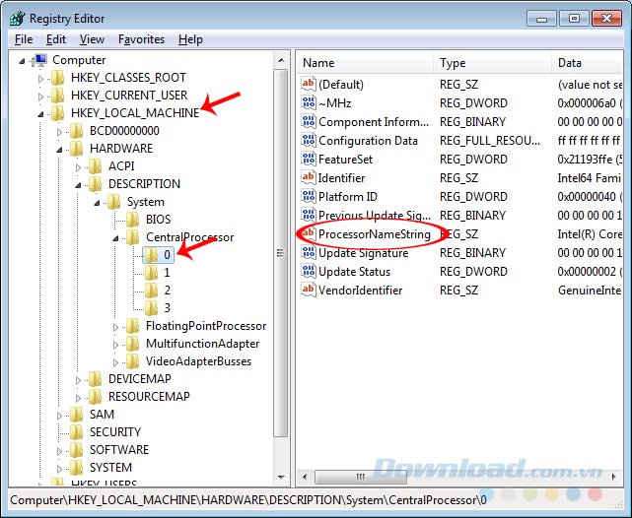Image resolution: width=632 pixels, height=518 pixels.
Task: Click the HKEY_LOCAL_MACHINE folder icon
Action: click(58, 113)
